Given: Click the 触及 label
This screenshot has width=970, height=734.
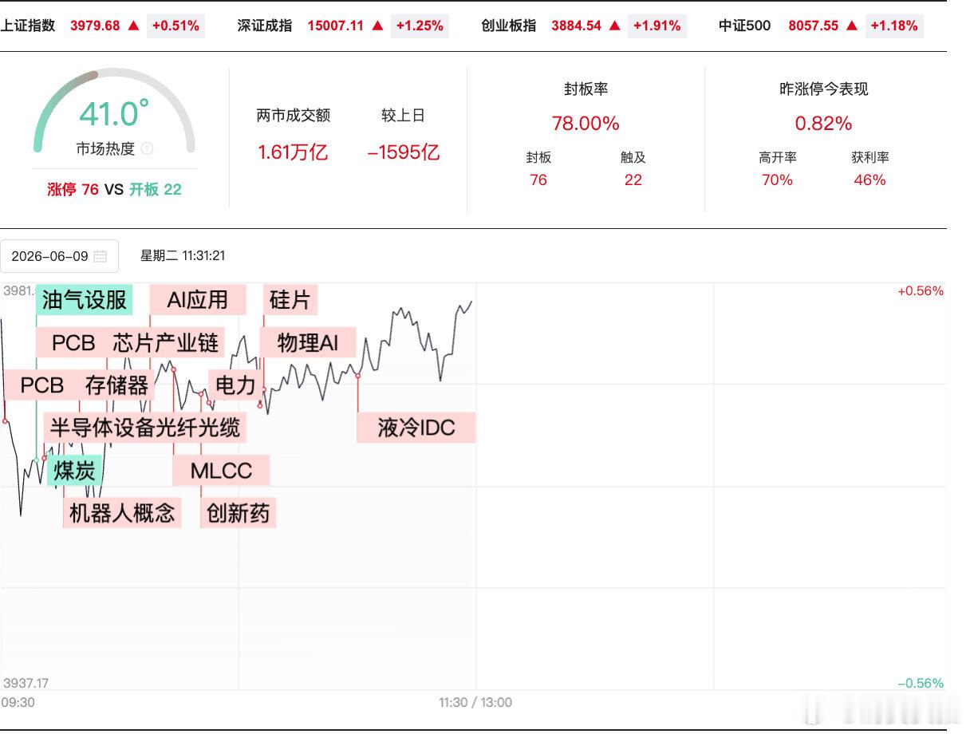Looking at the screenshot, I should (633, 158).
